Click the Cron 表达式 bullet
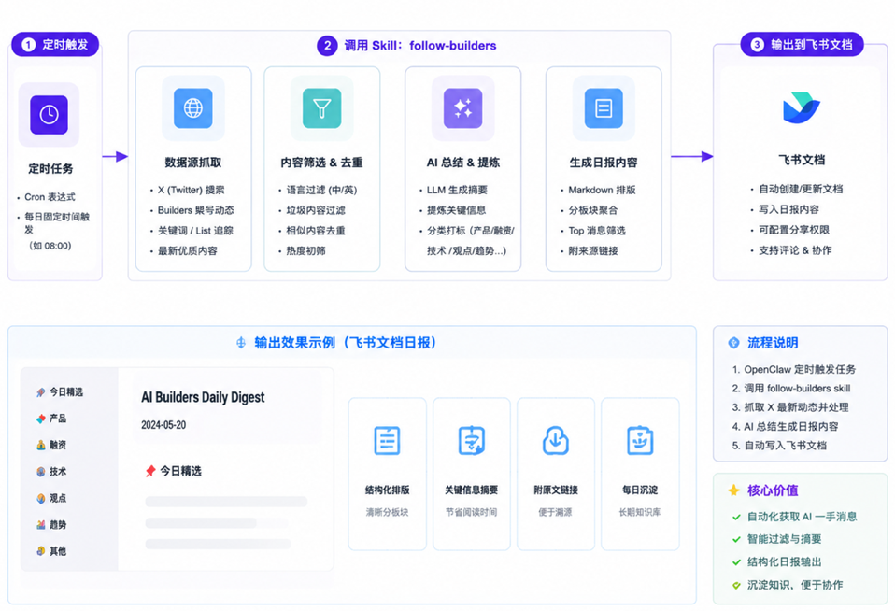Image resolution: width=895 pixels, height=611 pixels. pos(50,197)
